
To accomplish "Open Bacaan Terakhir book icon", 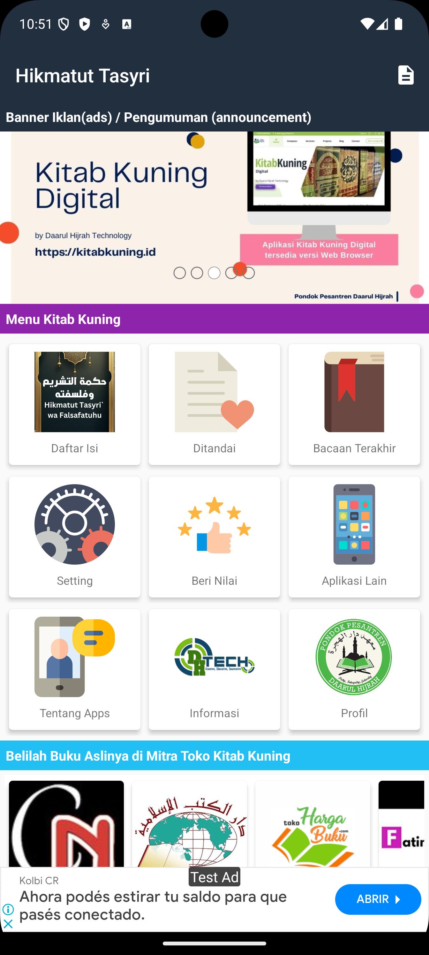I will pos(354,392).
